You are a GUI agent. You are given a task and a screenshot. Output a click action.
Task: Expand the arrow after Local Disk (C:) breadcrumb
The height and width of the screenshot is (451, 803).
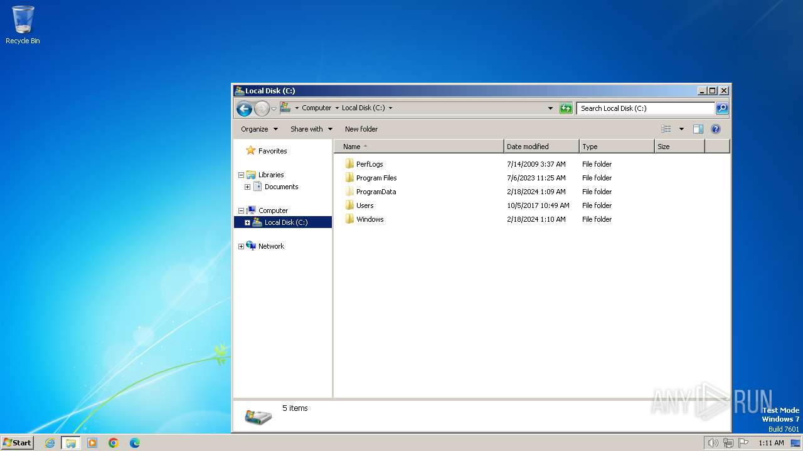coord(390,108)
